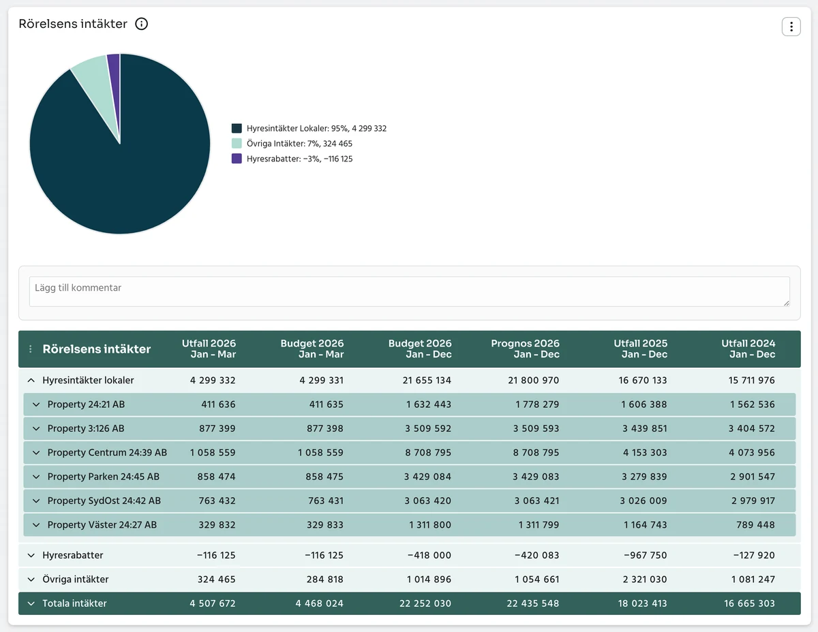The width and height of the screenshot is (818, 632).
Task: Expand Property SydOst 24:42 AB row
Action: pyautogui.click(x=36, y=501)
